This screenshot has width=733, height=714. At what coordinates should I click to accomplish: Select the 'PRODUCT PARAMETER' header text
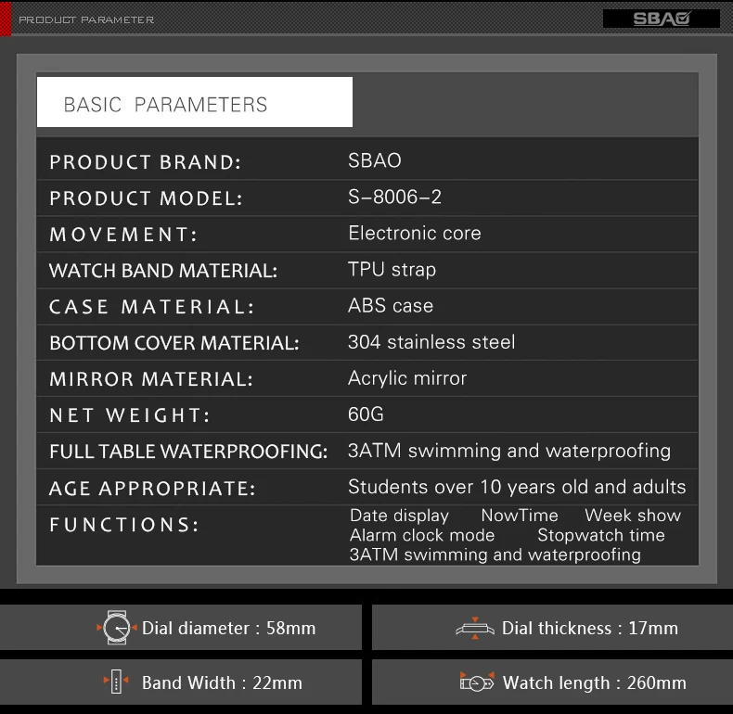tap(86, 19)
